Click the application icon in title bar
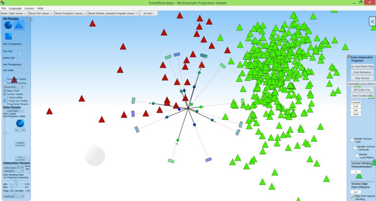This screenshot has height=201, width=376. click(x=3, y=3)
